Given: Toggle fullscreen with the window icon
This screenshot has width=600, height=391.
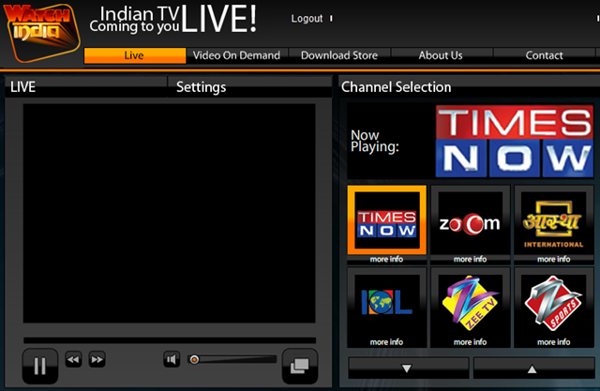Looking at the screenshot, I should (299, 366).
